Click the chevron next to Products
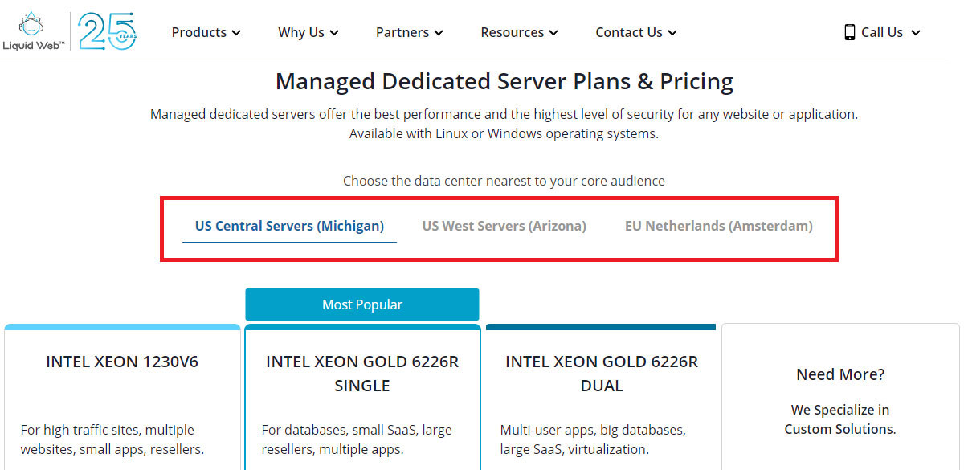 [236, 33]
